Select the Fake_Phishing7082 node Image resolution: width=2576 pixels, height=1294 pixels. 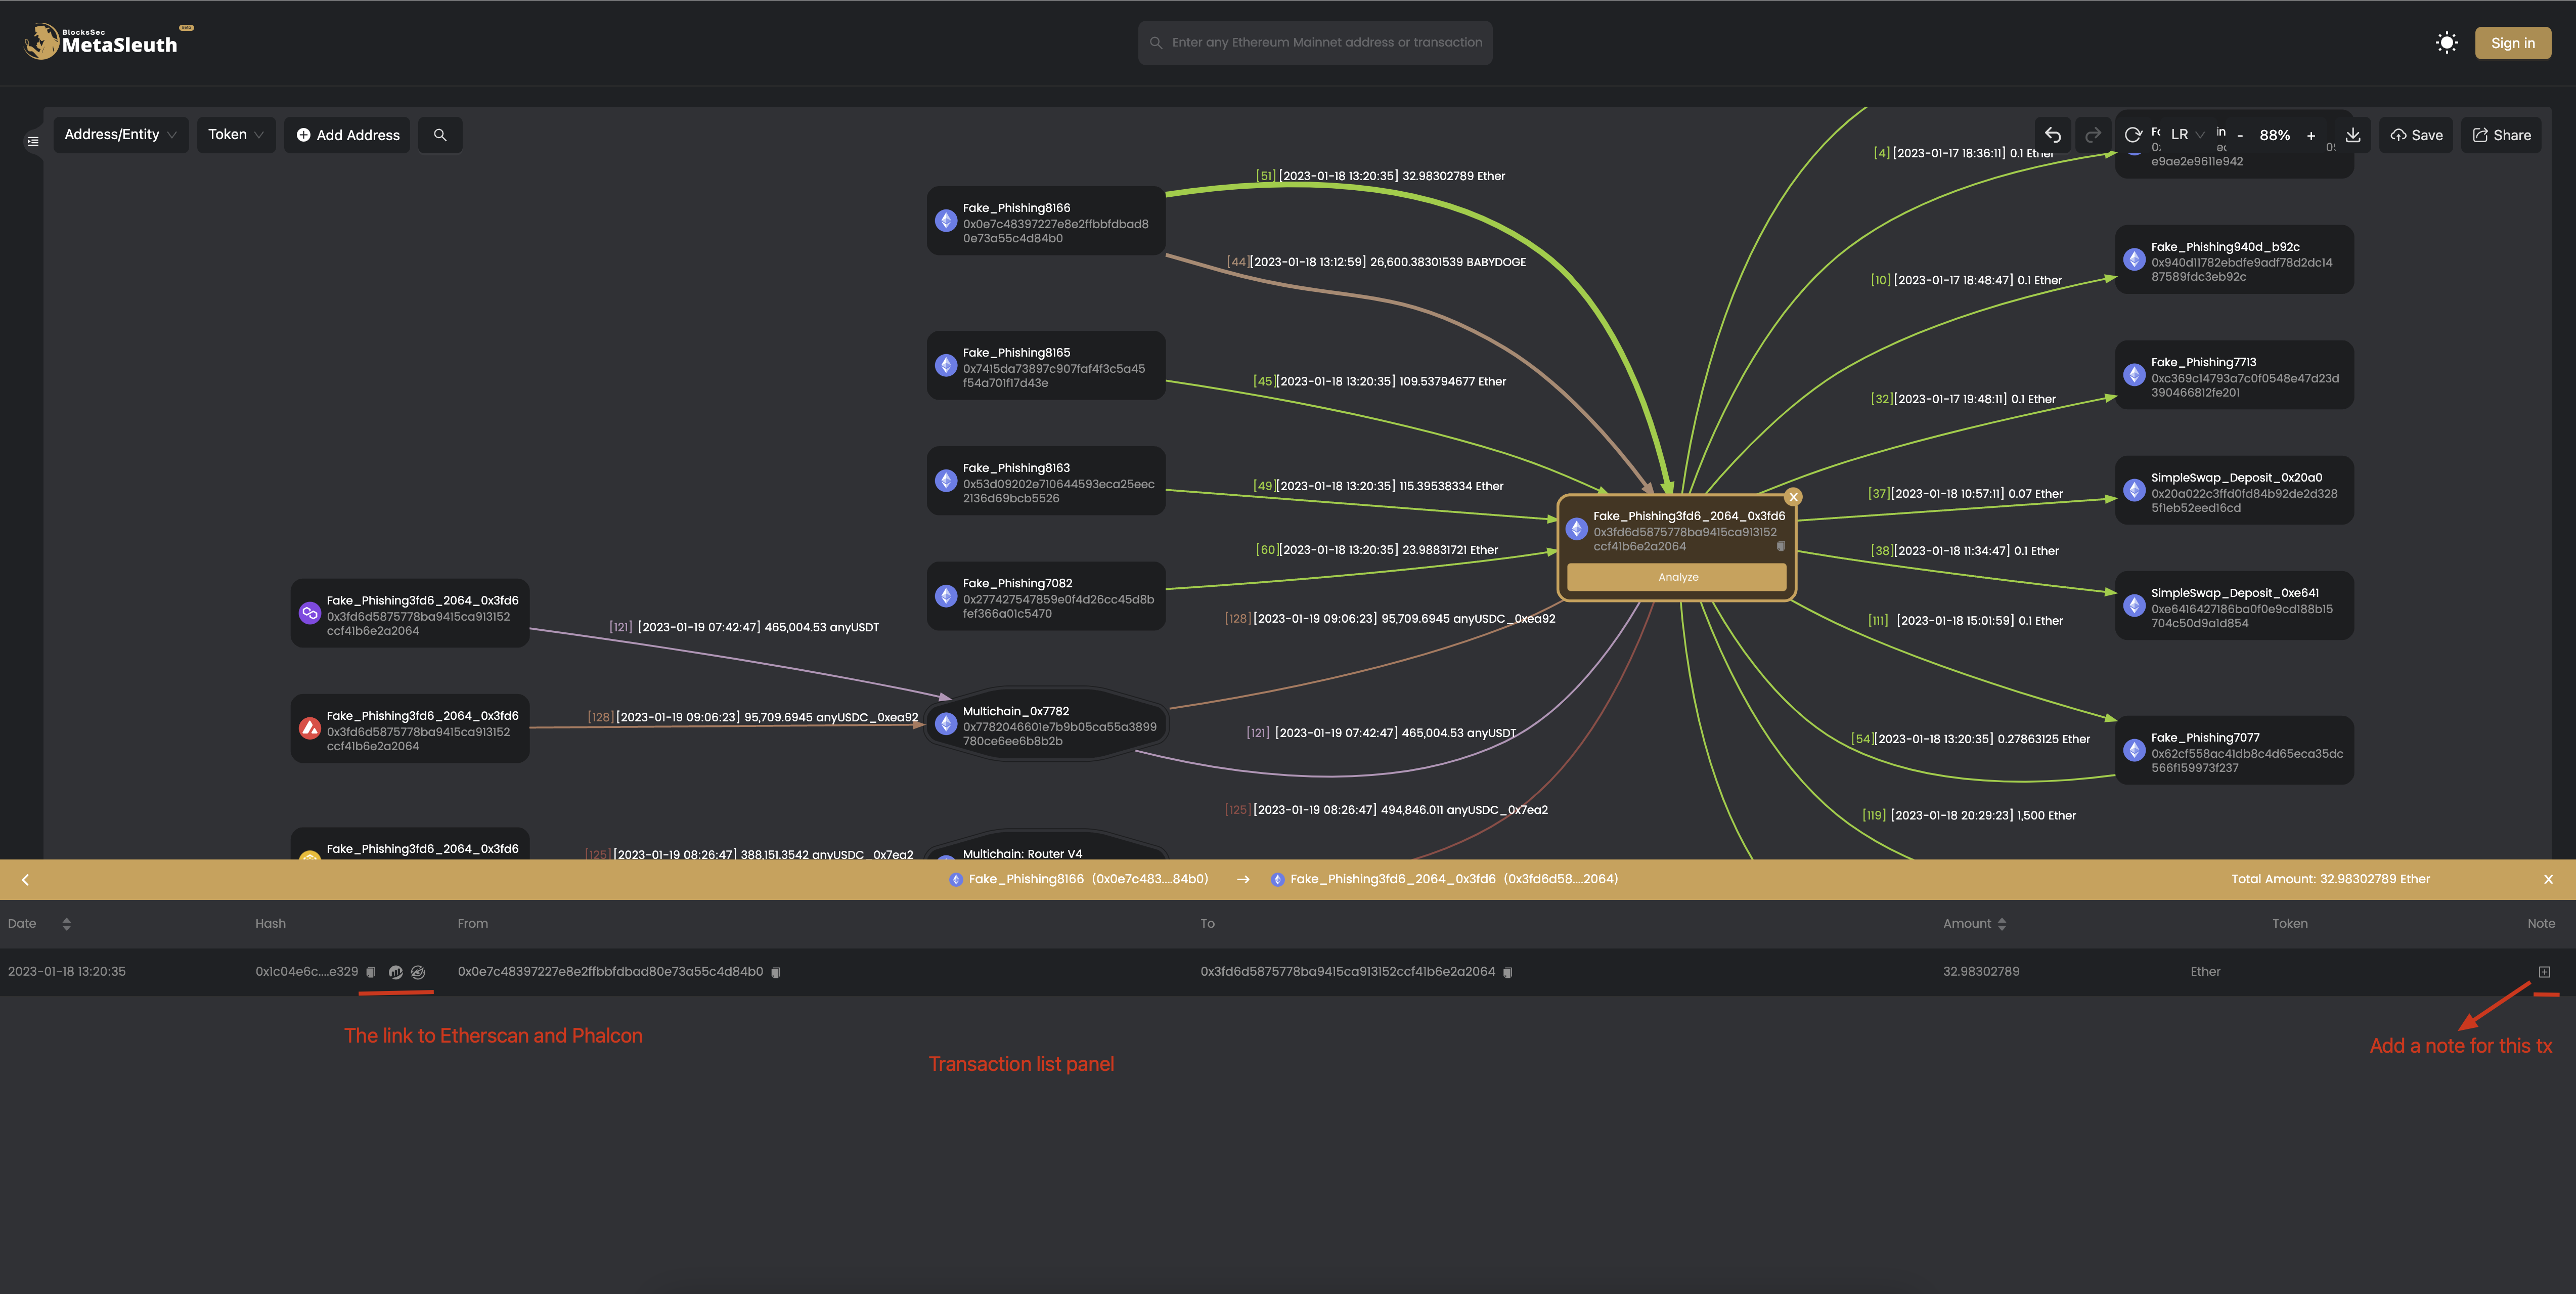click(x=1045, y=596)
